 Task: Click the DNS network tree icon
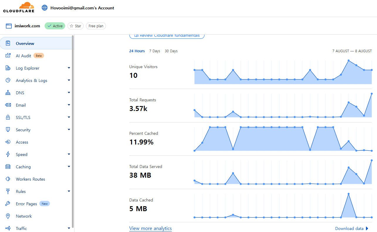coord(8,93)
